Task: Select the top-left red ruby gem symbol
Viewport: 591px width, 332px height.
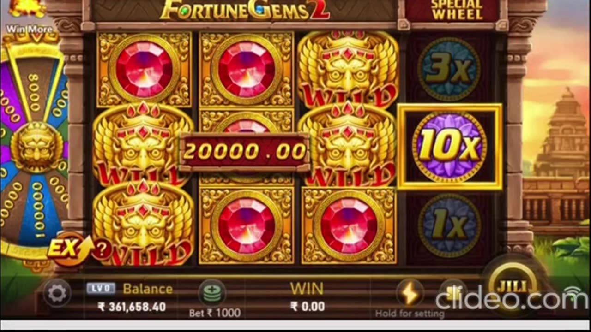Action: pyautogui.click(x=144, y=69)
